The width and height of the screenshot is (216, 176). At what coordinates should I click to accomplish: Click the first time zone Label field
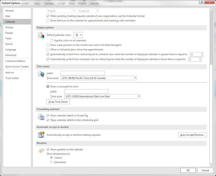click(x=83, y=73)
